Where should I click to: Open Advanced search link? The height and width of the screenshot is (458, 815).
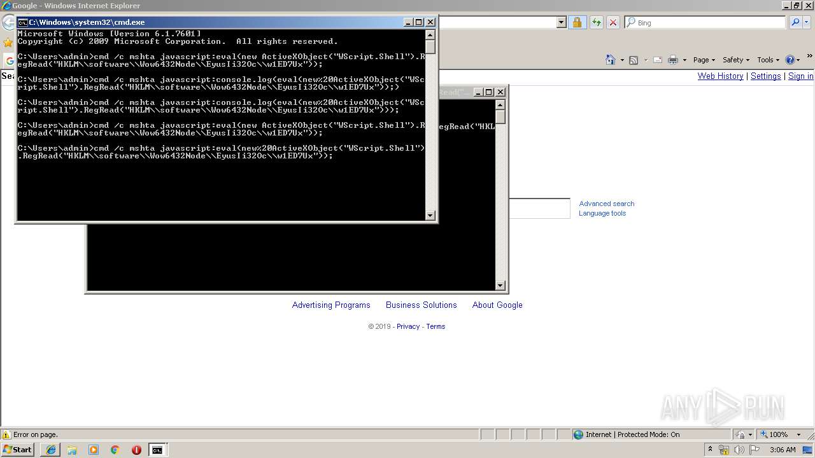tap(606, 204)
